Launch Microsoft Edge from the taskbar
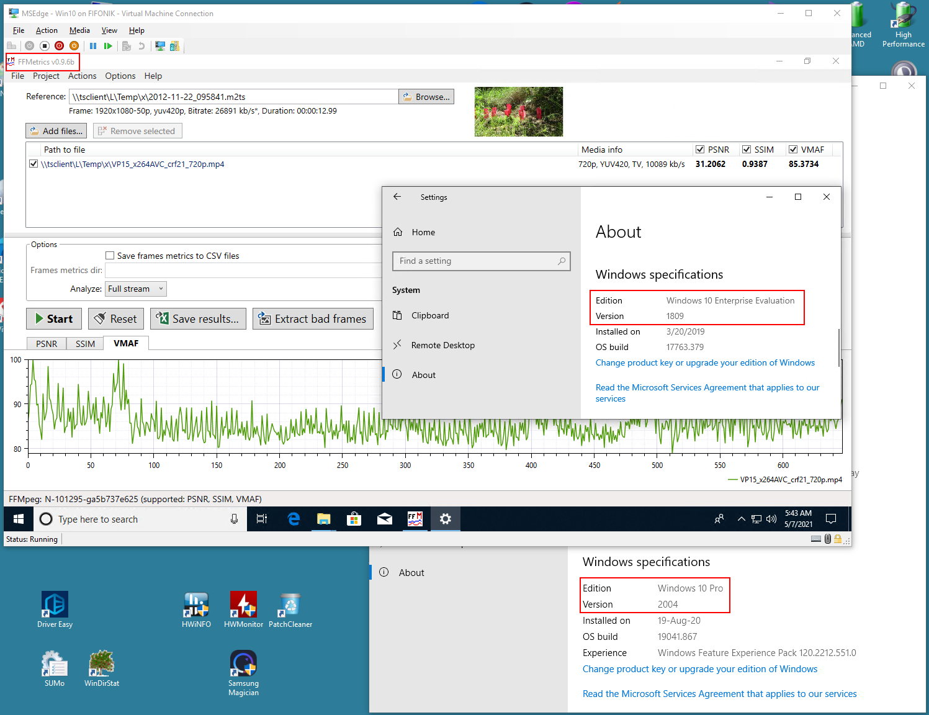The width and height of the screenshot is (929, 715). [293, 519]
